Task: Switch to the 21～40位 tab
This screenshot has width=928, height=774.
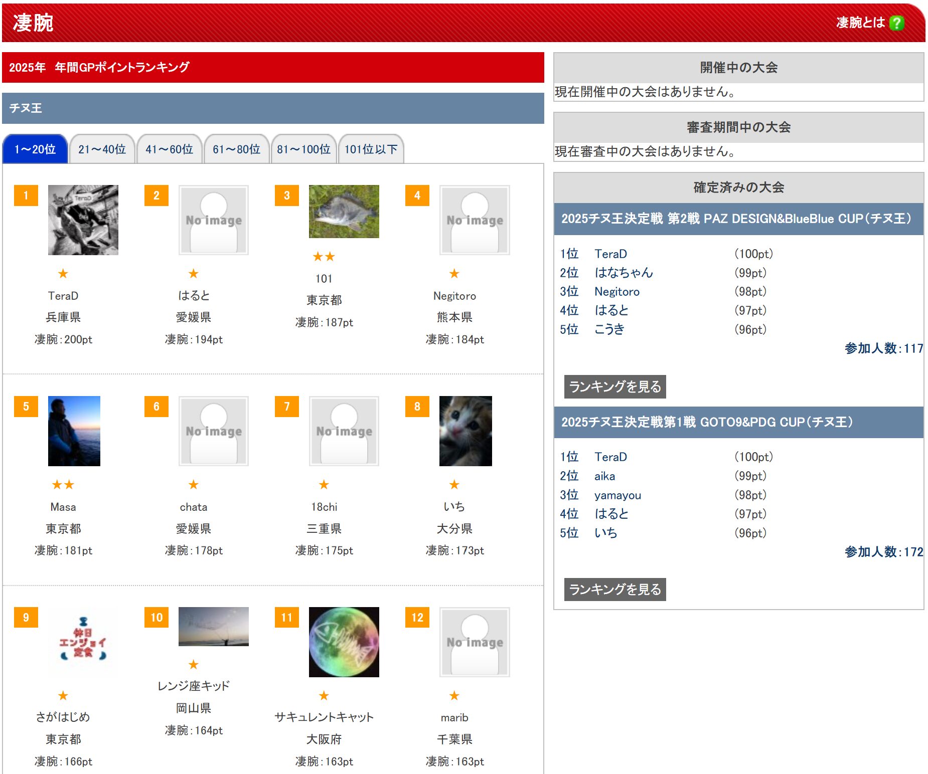Action: tap(102, 149)
